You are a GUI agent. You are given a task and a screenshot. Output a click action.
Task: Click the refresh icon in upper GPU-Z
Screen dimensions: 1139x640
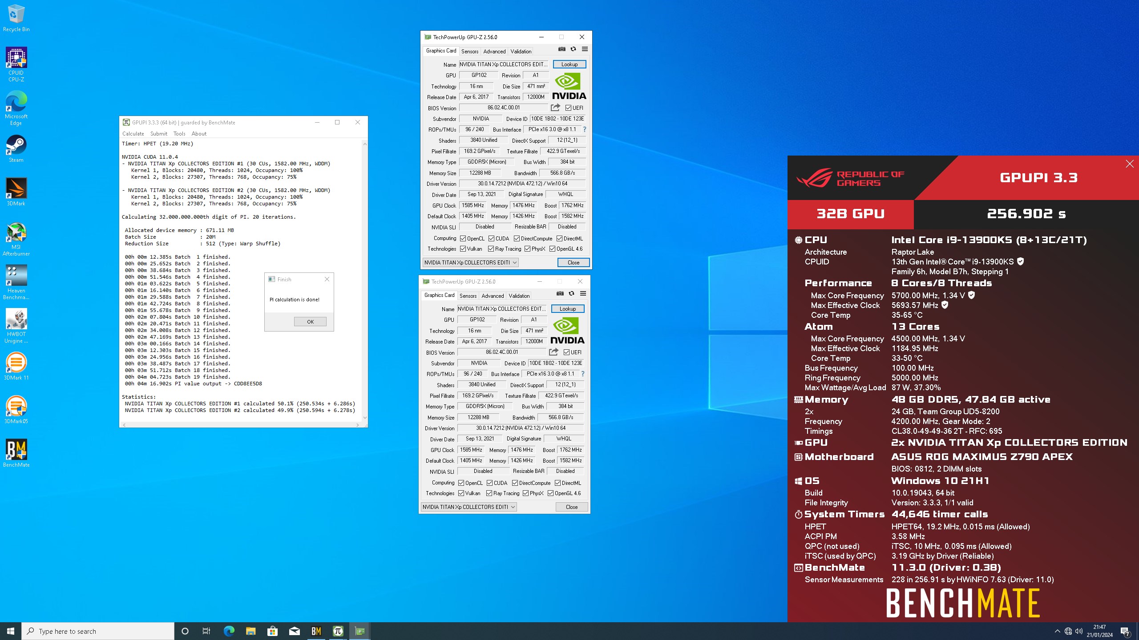573,49
